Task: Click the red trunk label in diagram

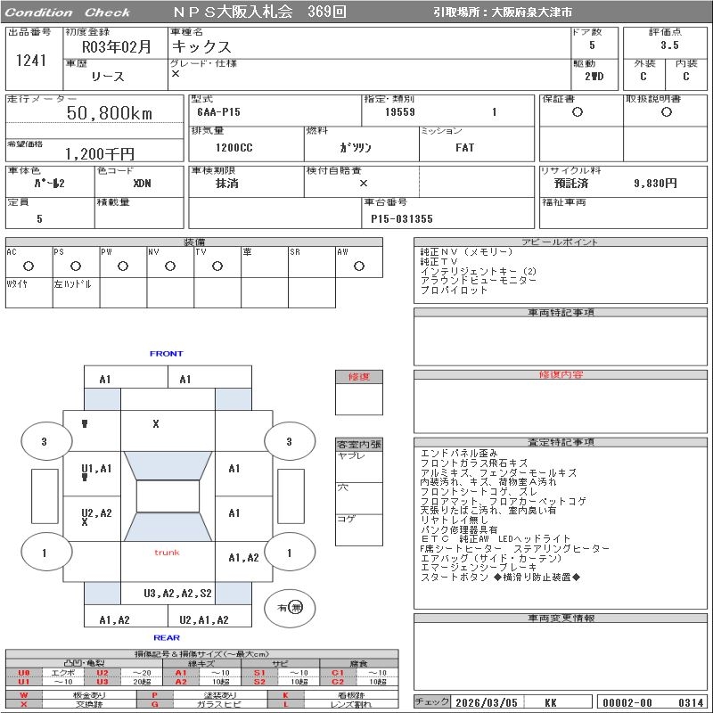Action: click(167, 553)
